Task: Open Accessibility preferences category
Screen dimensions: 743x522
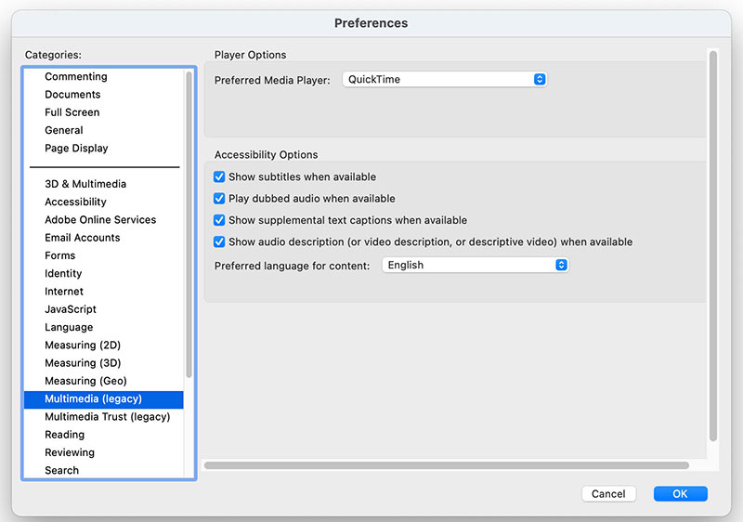Action: 75,202
